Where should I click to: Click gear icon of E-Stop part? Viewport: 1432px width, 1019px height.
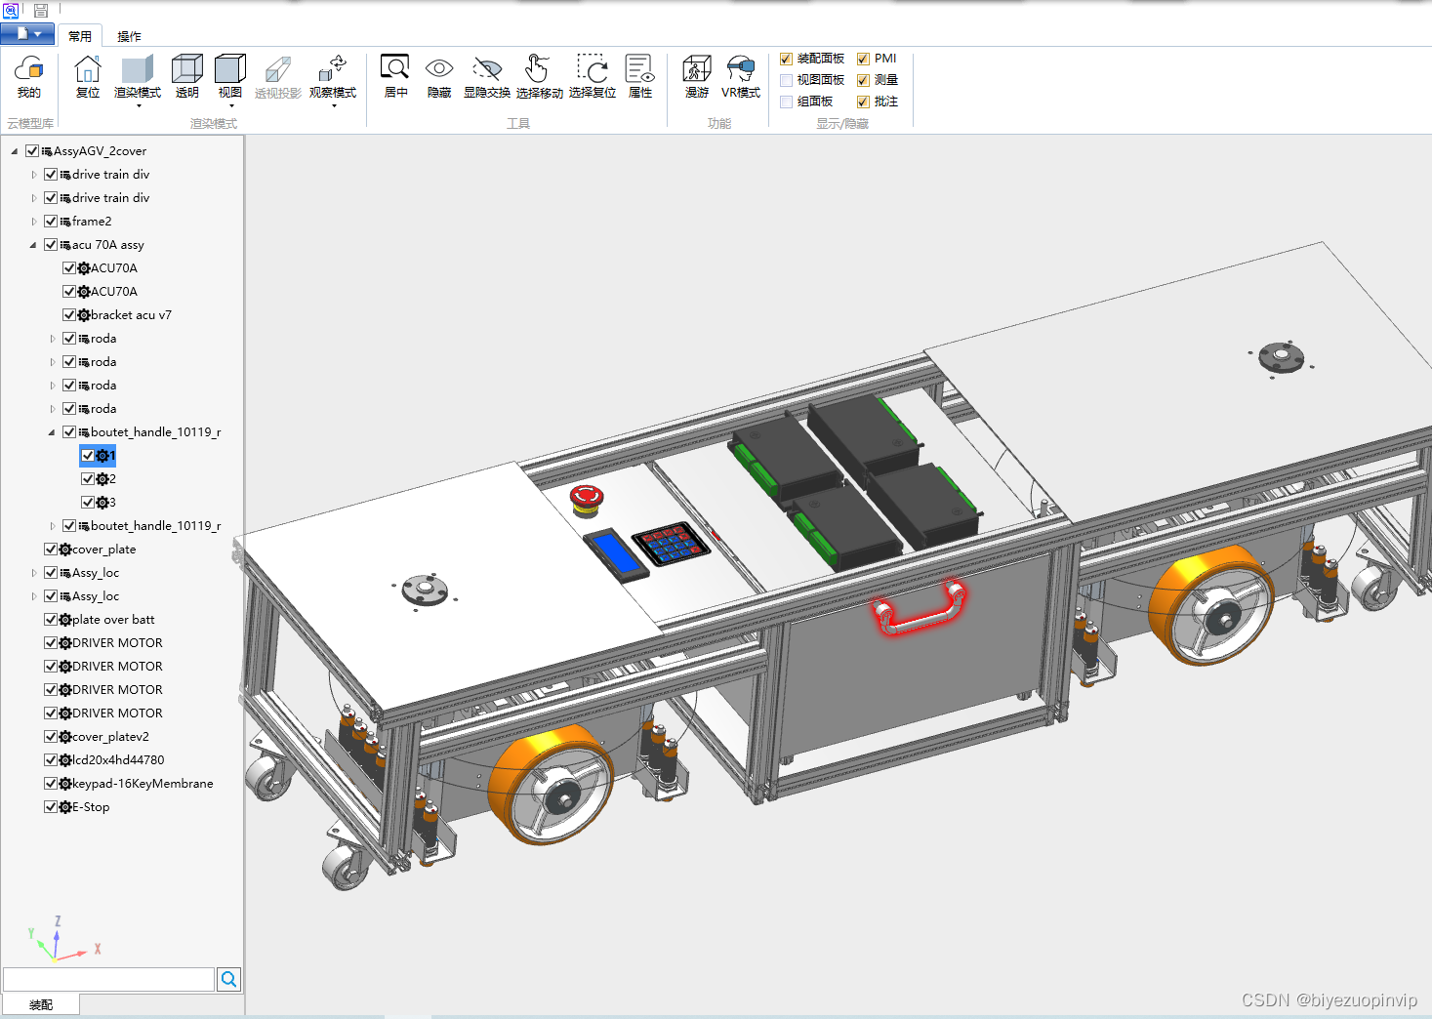[x=65, y=807]
